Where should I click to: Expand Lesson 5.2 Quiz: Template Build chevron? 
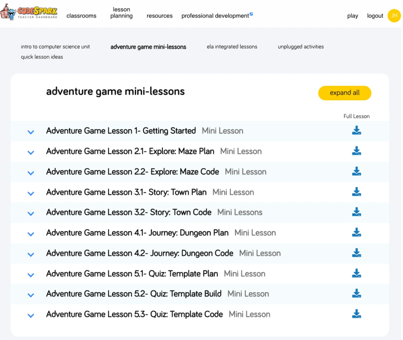point(31,295)
